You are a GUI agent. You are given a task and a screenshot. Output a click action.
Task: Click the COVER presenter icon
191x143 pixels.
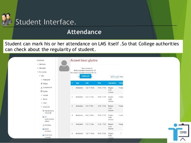tap(179, 132)
